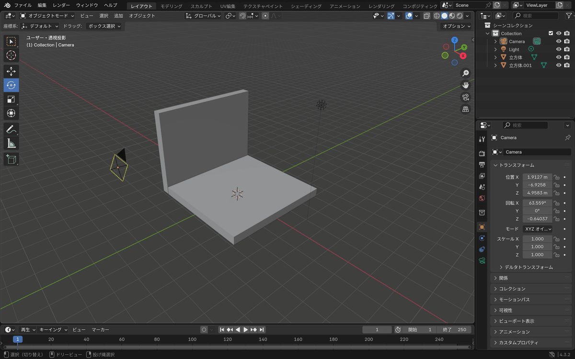Screen dimensions: 575x359
Task: Open the 編集 menu
Action: 42,5
